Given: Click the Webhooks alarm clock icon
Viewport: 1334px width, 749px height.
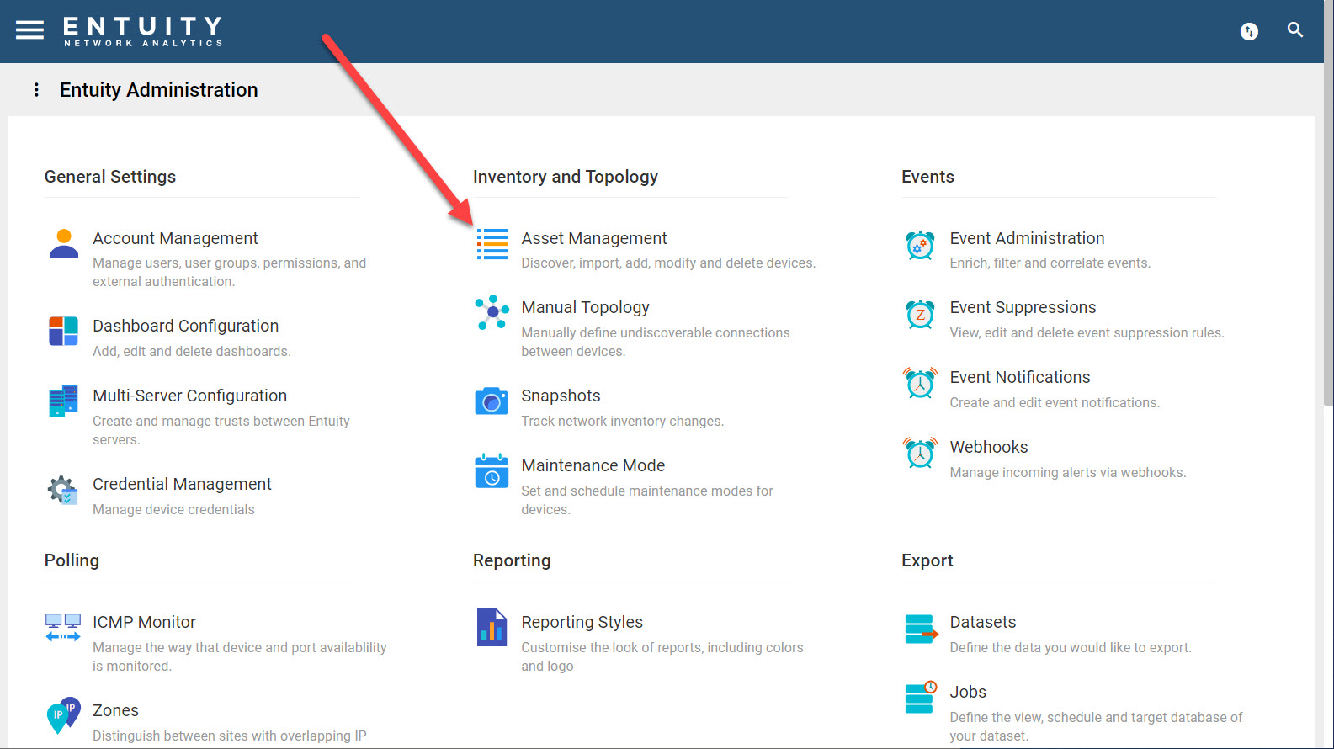Looking at the screenshot, I should click(920, 453).
